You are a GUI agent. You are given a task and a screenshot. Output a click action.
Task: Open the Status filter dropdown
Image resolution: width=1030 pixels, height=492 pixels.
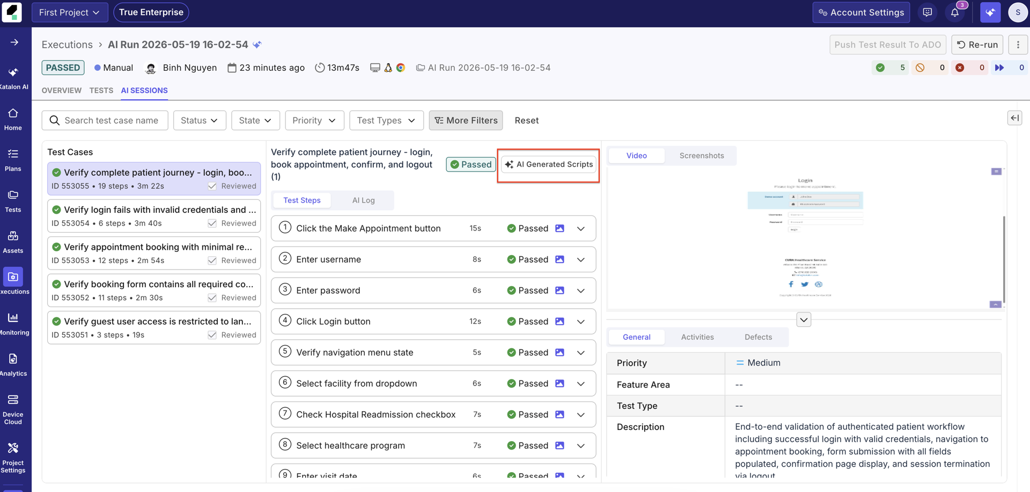click(200, 121)
